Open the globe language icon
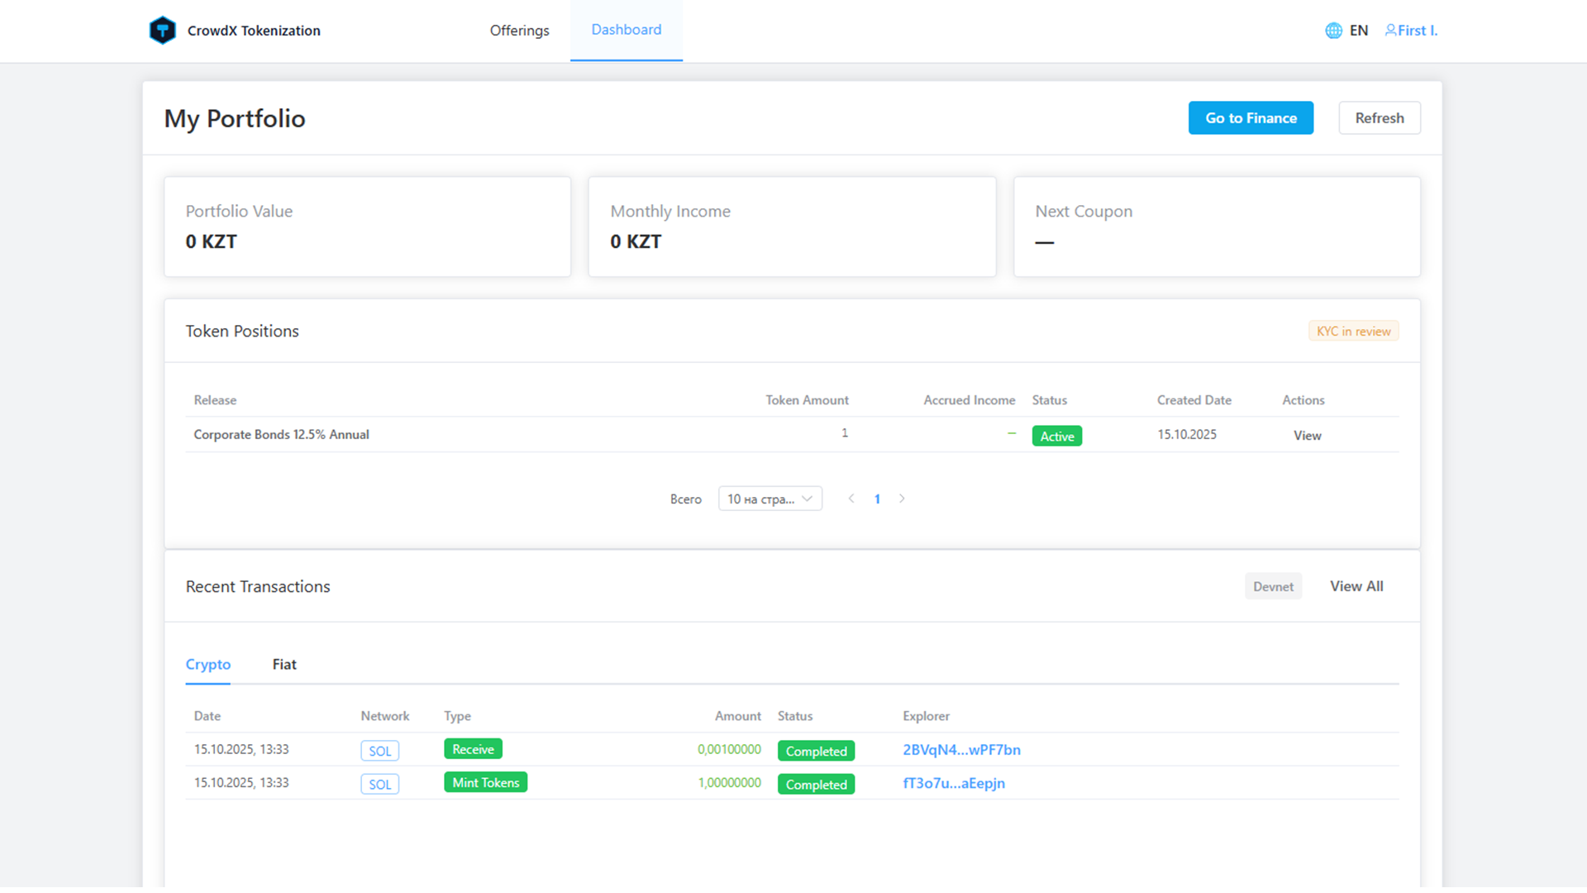 click(x=1333, y=30)
